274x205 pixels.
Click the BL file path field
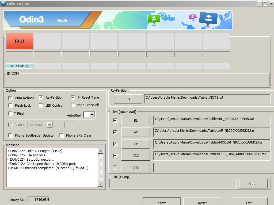(212, 121)
